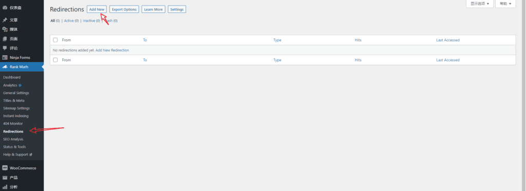Sort by From in the table header
Image resolution: width=526 pixels, height=191 pixels.
(66, 40)
